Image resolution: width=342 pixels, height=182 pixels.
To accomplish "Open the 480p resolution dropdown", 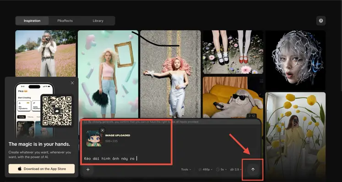I will click(205, 169).
